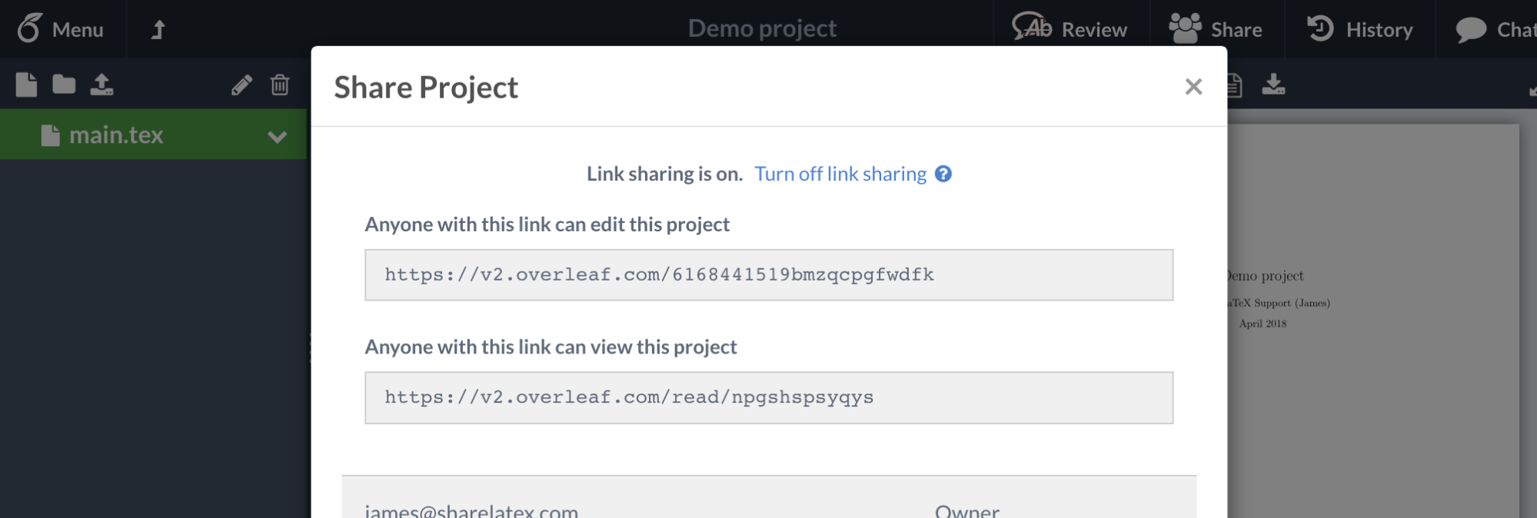Close the Share Project dialog
Viewport: 1537px width, 518px height.
coord(1193,87)
